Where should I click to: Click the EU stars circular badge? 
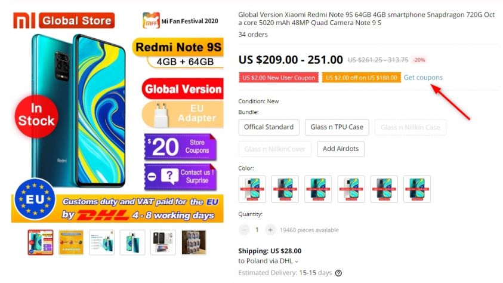(35, 199)
